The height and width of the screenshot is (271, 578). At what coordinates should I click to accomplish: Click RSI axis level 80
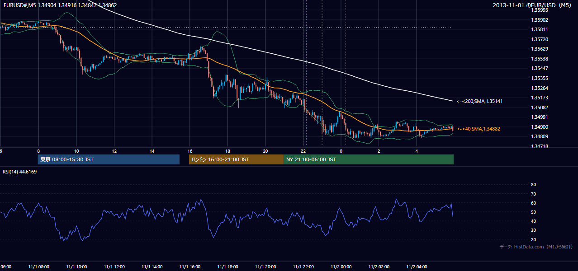pos(533,185)
